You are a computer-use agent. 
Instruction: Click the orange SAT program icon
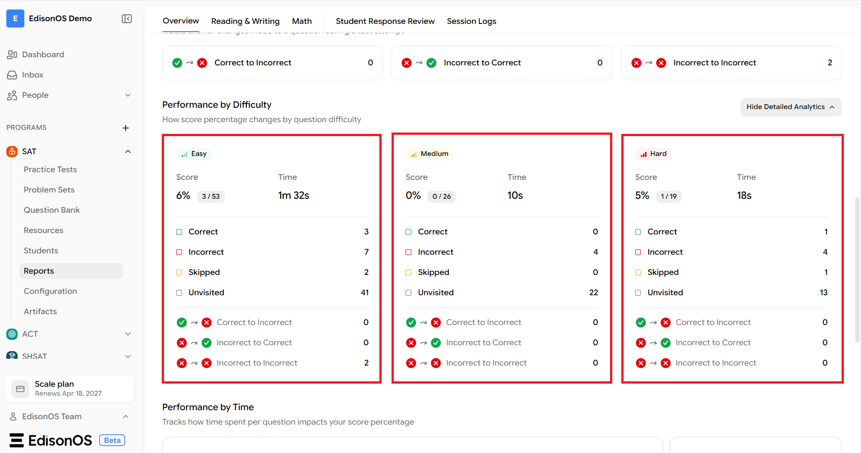(12, 151)
